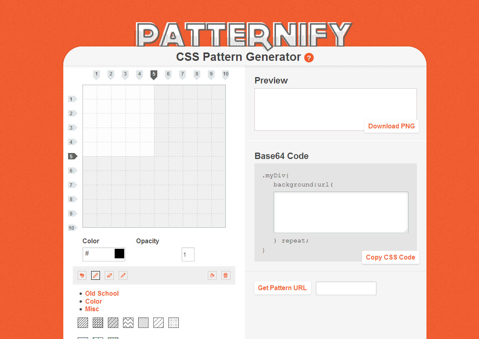The height and width of the screenshot is (339, 479).
Task: Click the undo arrow tool
Action: click(82, 275)
